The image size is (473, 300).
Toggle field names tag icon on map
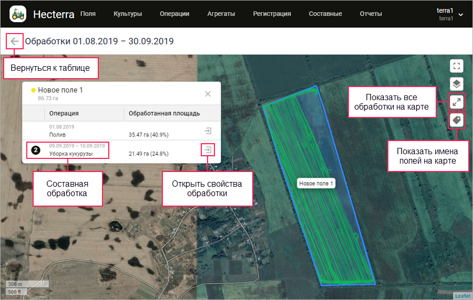pyautogui.click(x=456, y=120)
